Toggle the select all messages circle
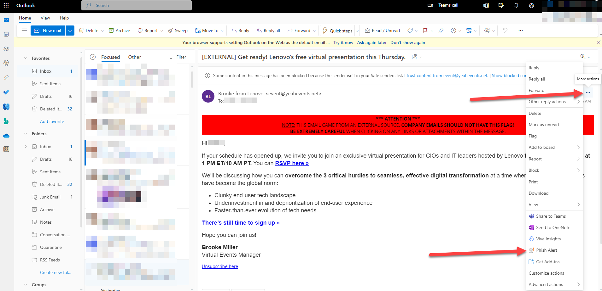602x291 pixels. coord(93,57)
